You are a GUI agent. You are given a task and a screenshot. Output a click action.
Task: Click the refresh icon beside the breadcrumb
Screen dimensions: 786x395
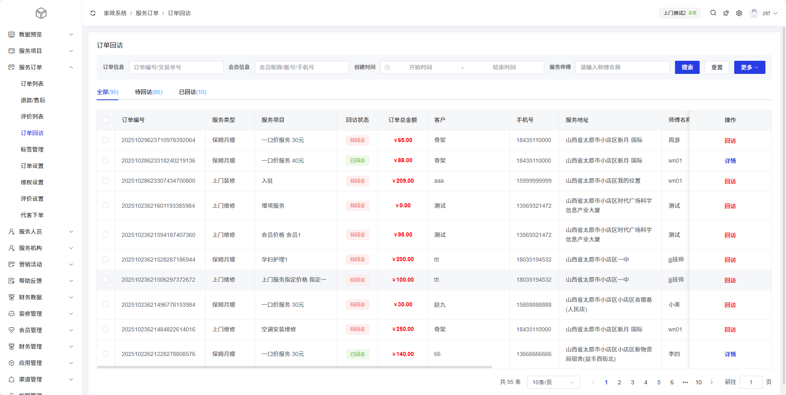(x=93, y=13)
